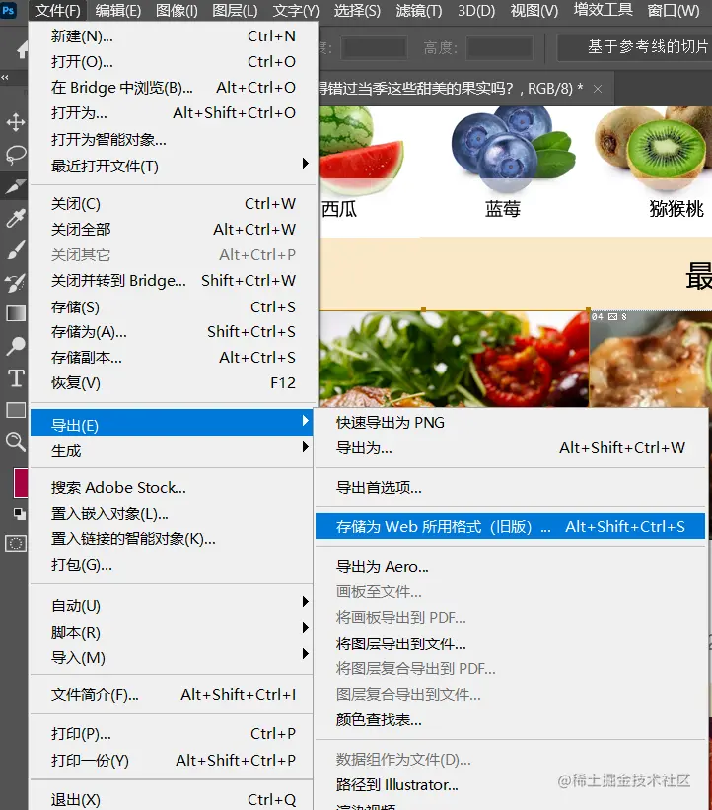Viewport: 712px width, 810px height.
Task: Click the slice 04 badge on canvas
Action: 609,316
